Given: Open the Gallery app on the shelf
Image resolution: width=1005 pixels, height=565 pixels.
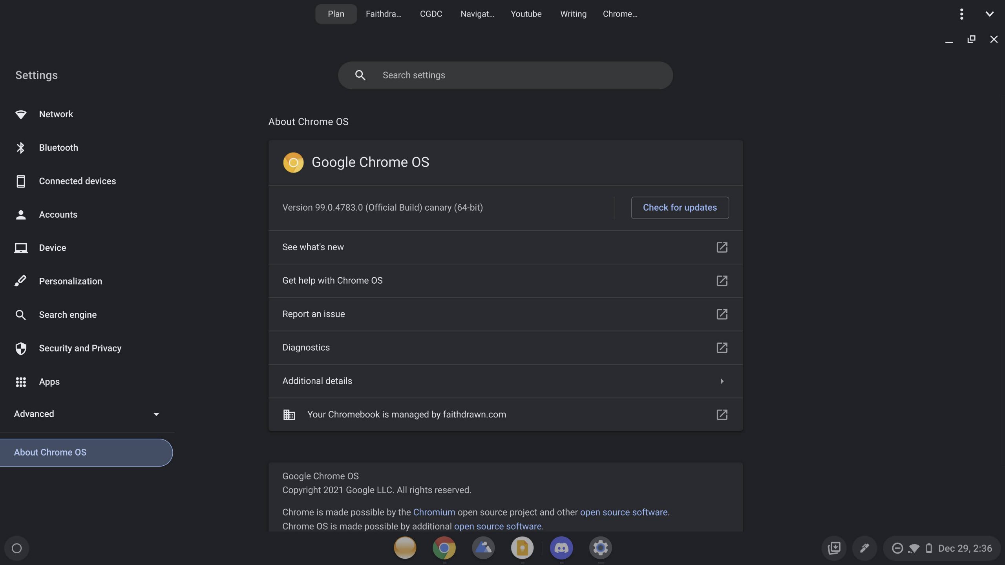Looking at the screenshot, I should coord(483,548).
